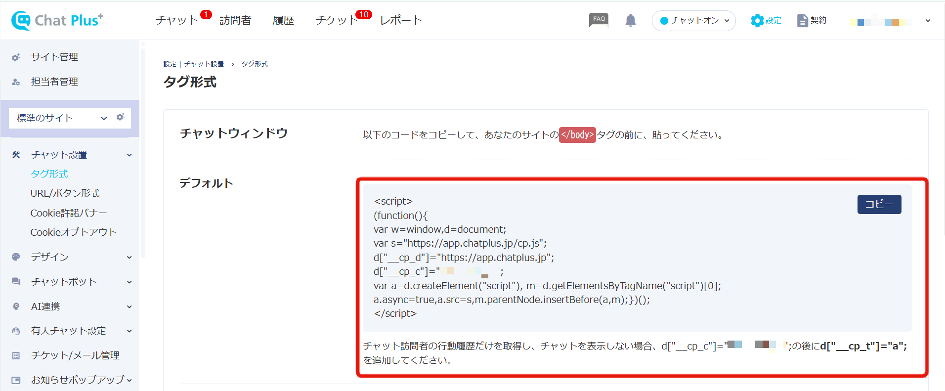Click the sidebar vertical scrollbar
The width and height of the screenshot is (945, 391).
143,153
